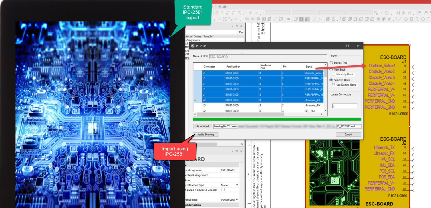Click the refresh arrow toolbar icon
The image size is (431, 208).
point(410,13)
